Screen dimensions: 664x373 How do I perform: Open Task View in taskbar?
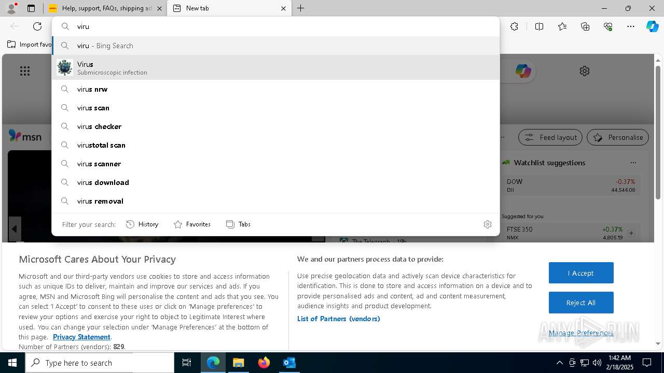click(187, 363)
